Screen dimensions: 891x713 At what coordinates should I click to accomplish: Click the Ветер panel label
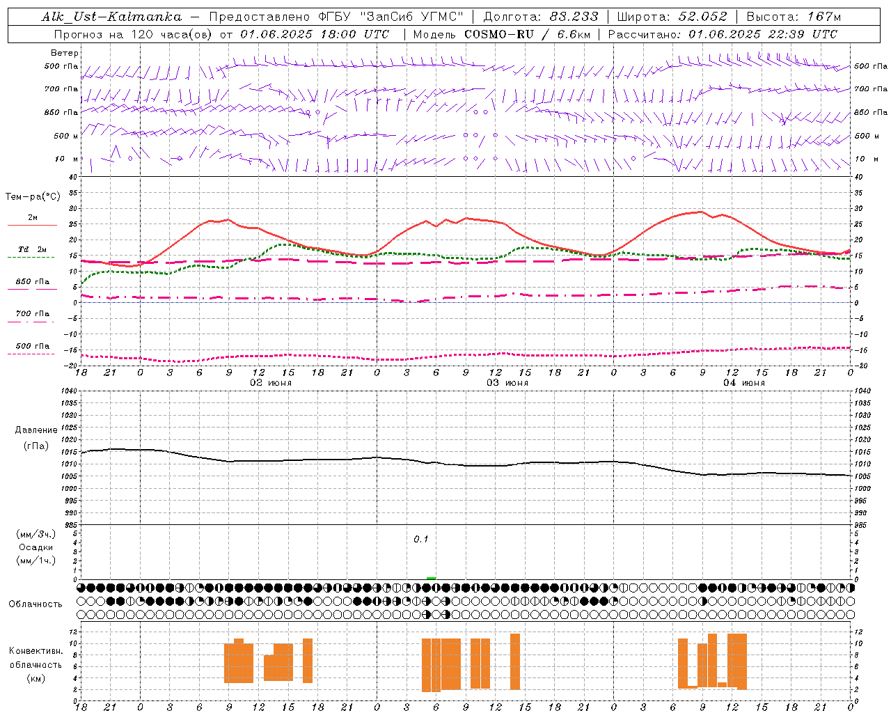pos(65,53)
